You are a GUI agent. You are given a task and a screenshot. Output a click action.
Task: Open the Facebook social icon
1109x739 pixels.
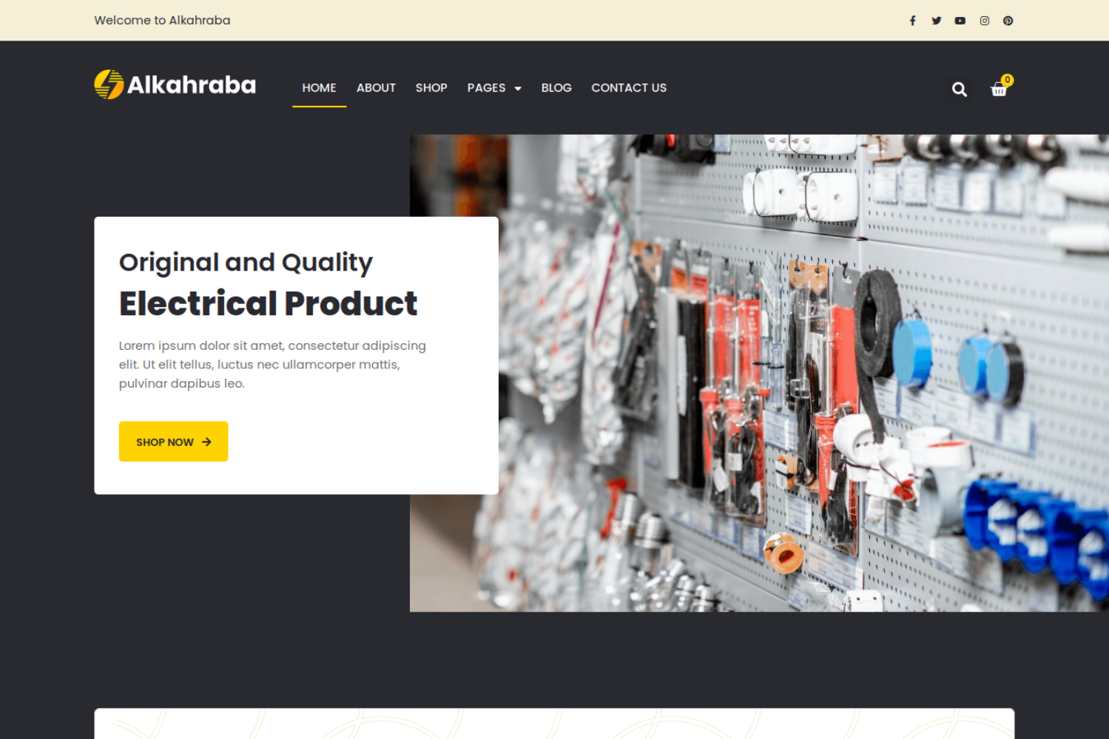point(912,20)
